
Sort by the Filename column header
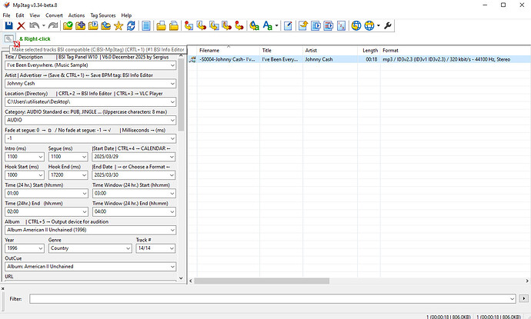229,51
